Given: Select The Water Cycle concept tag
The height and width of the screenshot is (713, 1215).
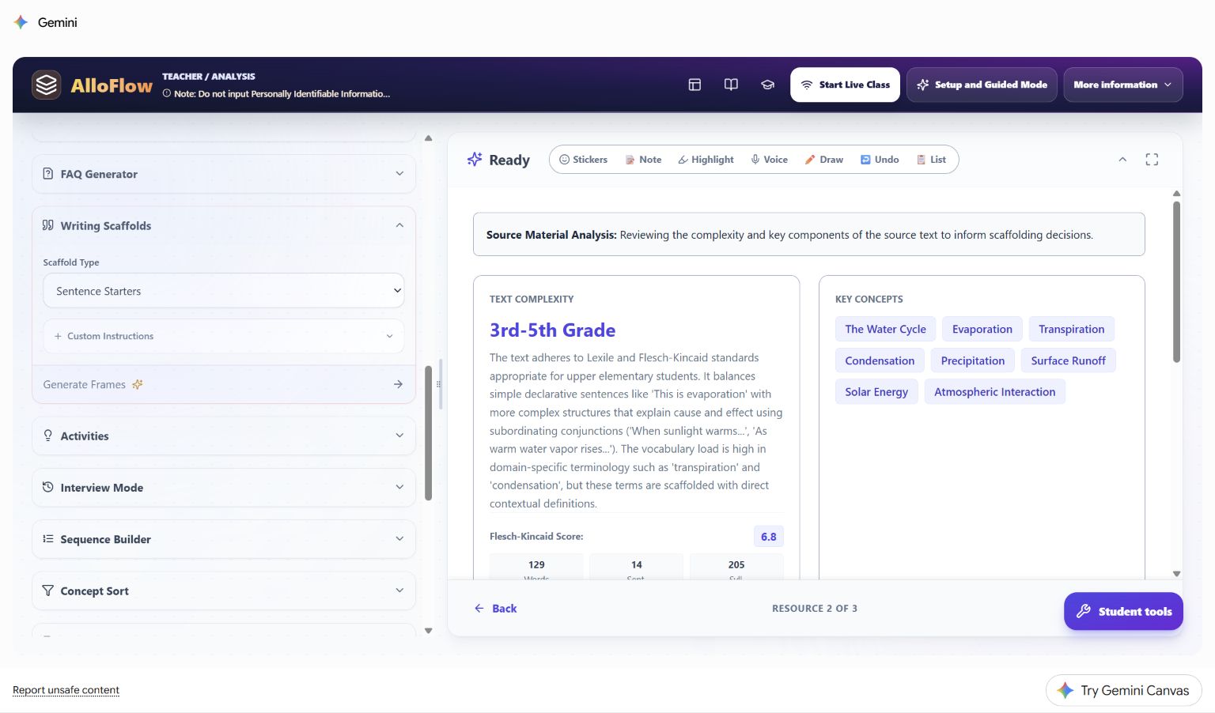Looking at the screenshot, I should (885, 329).
